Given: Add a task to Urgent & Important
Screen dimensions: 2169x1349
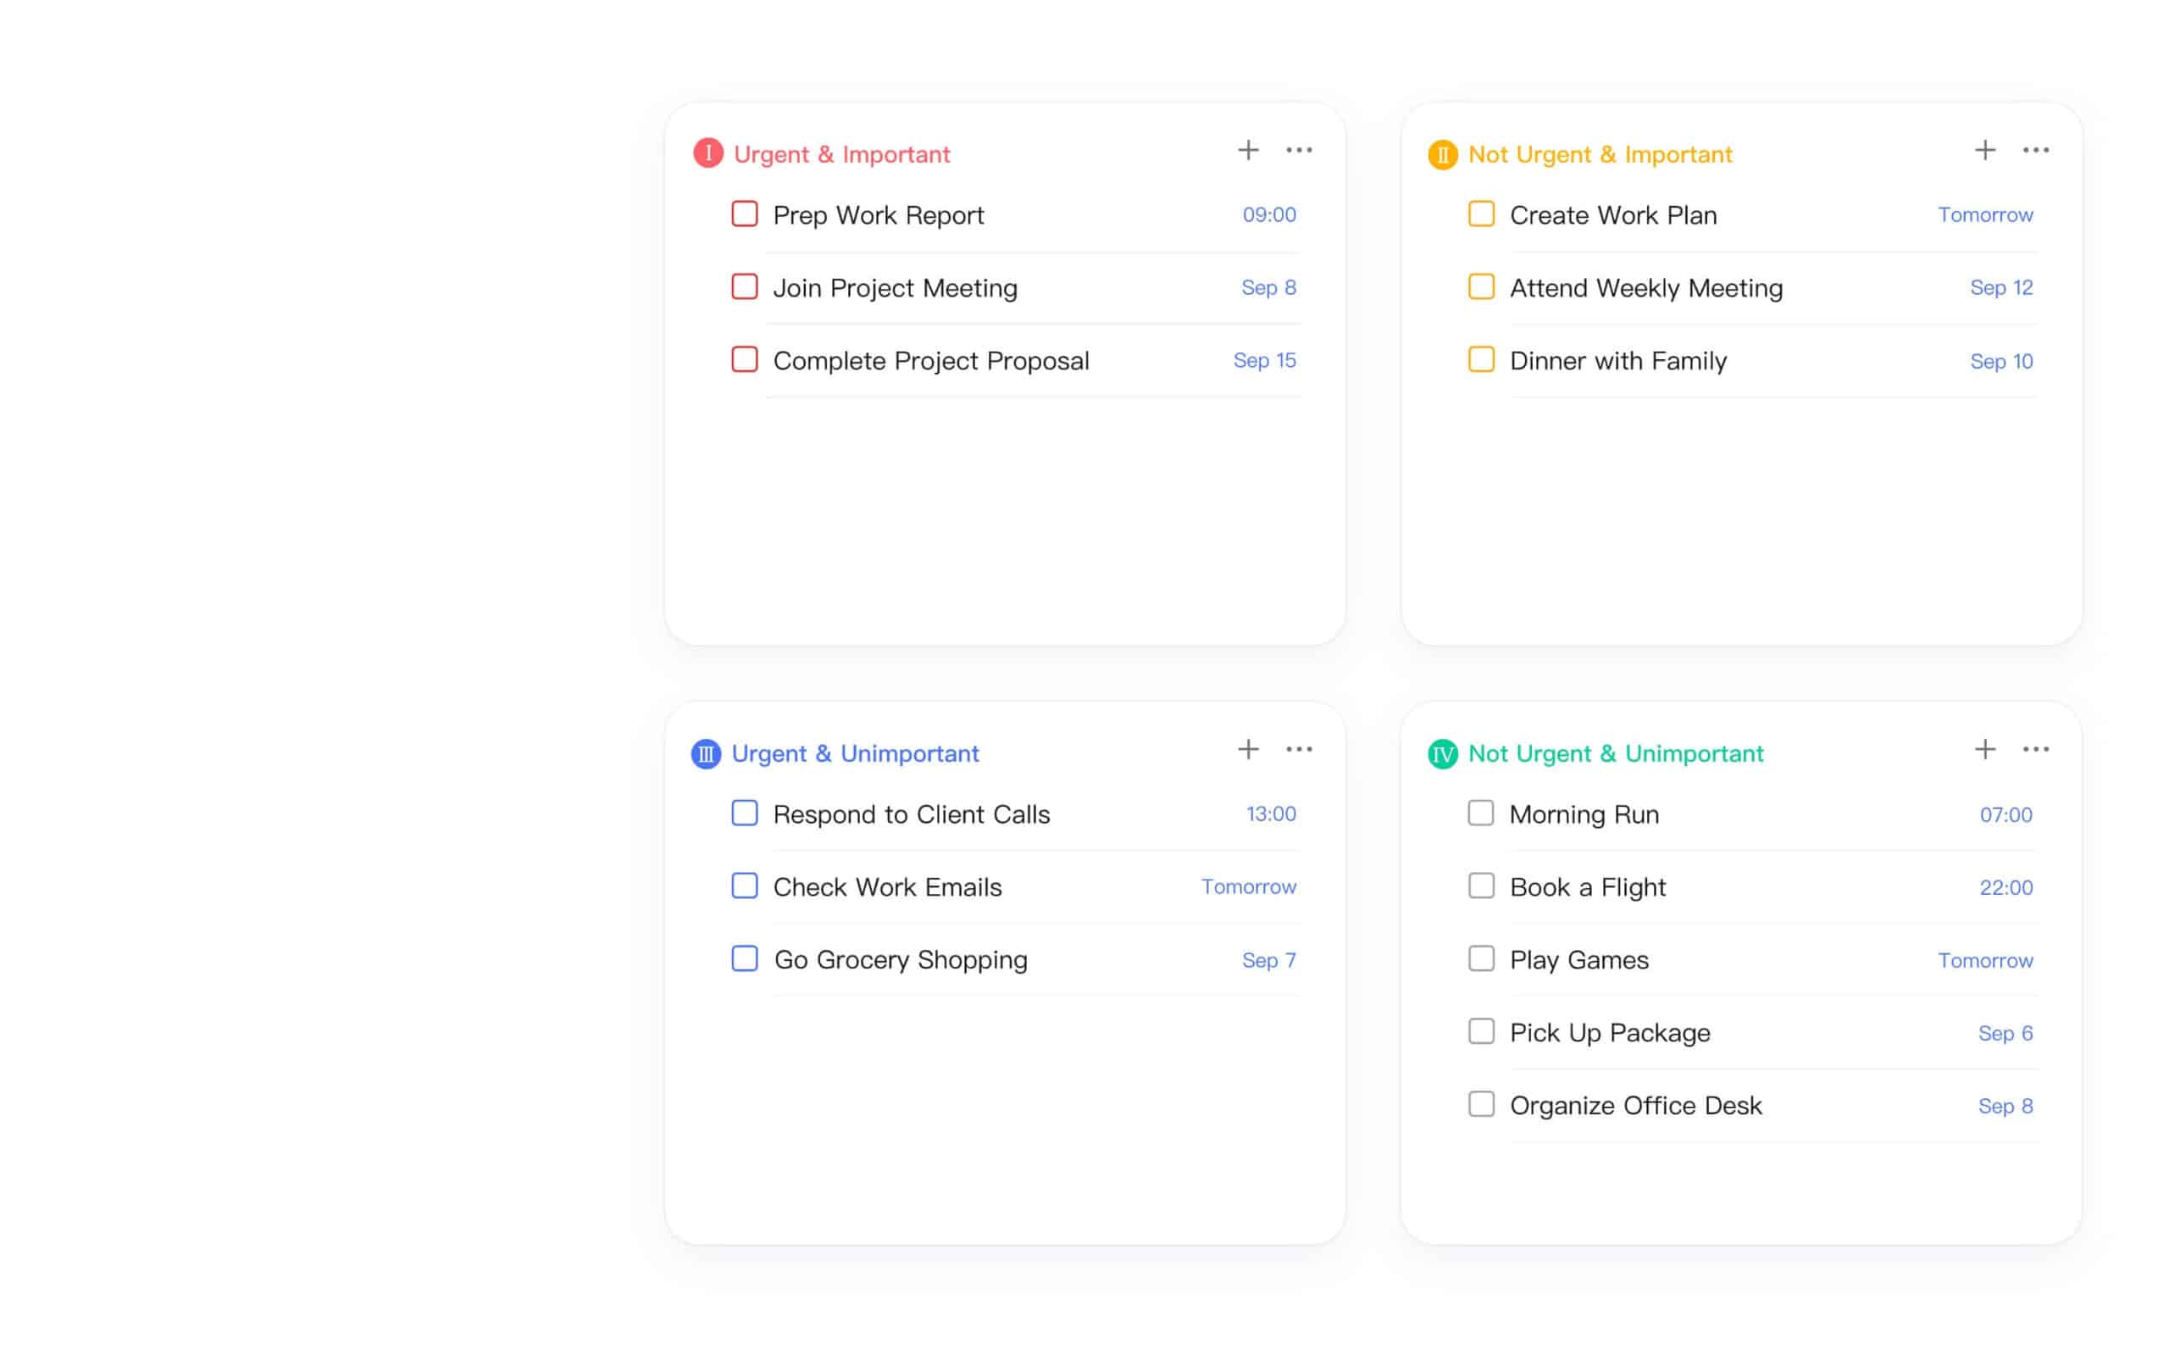Looking at the screenshot, I should coord(1249,150).
